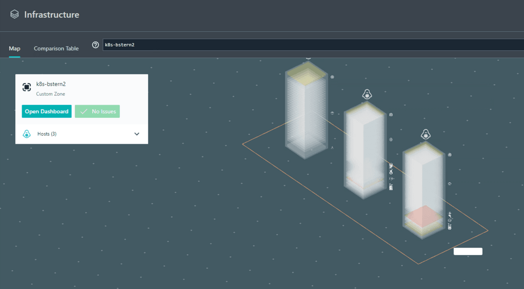
Task: Click the Infrastructure stack icon
Action: (x=14, y=14)
